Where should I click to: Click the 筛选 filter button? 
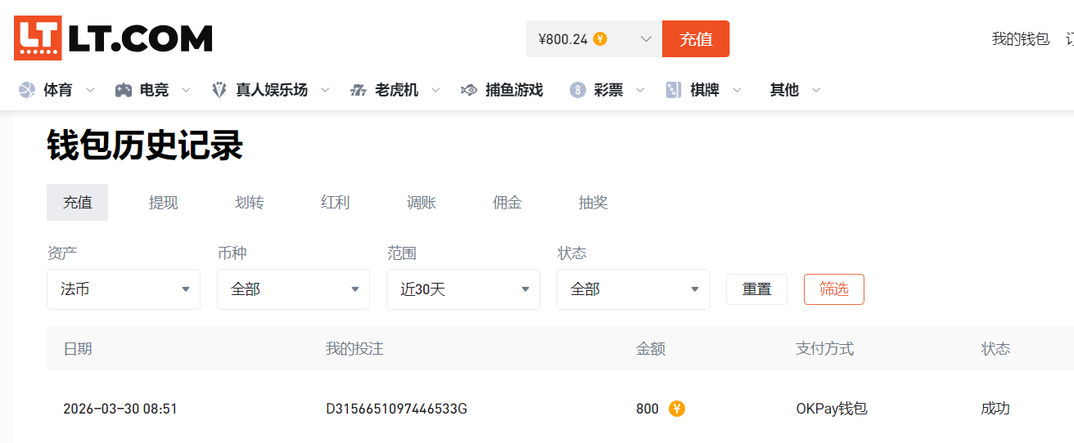coord(833,289)
